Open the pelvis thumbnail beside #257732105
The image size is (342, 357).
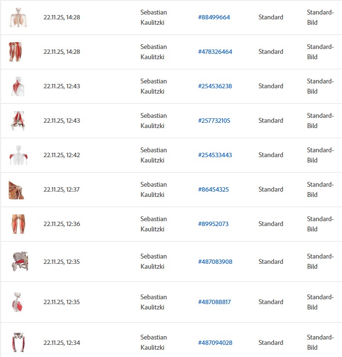18,121
